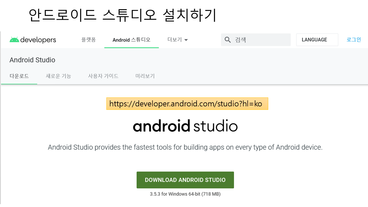Open the 사용자 가이드 tab
Viewport: 368px width, 207px height.
point(103,76)
